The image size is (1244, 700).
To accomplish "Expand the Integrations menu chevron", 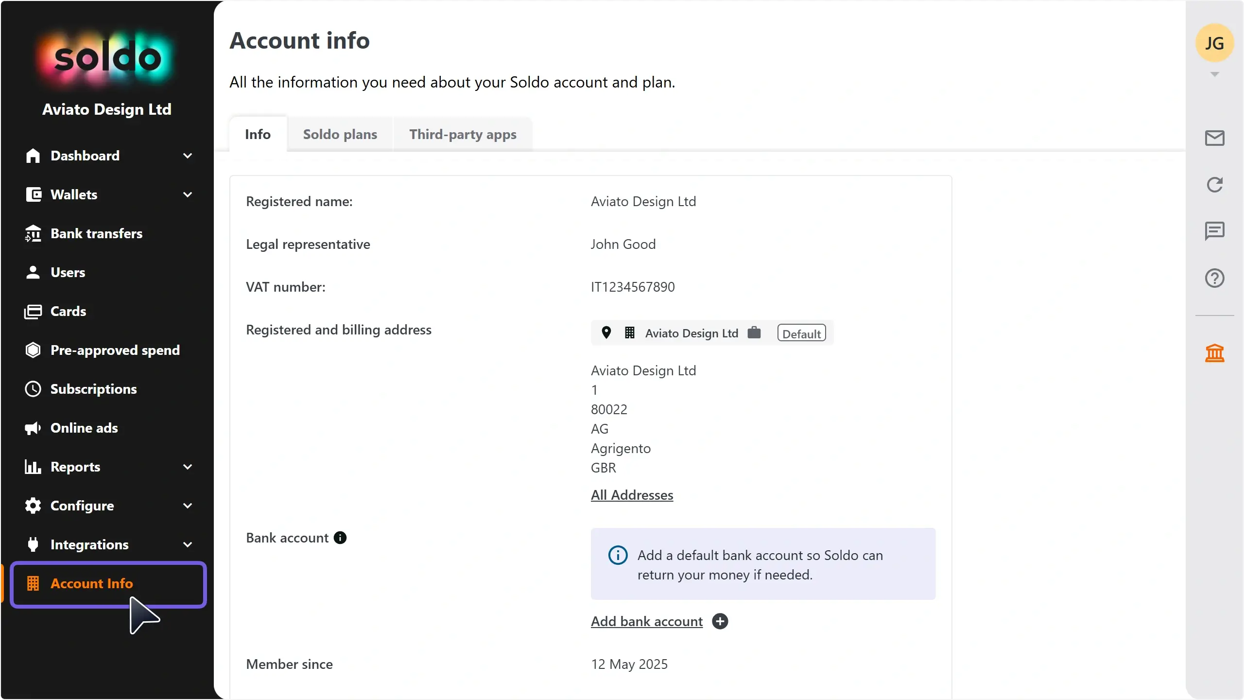I will 188,544.
